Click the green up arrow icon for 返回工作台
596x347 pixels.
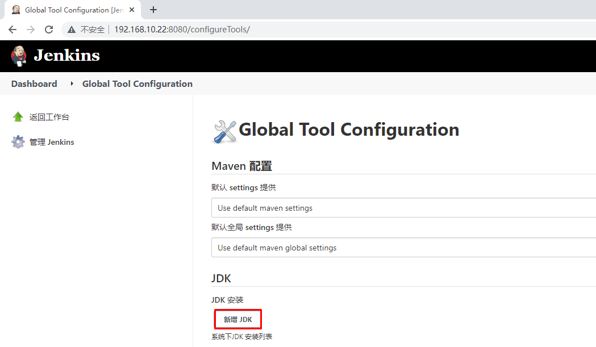pos(18,117)
